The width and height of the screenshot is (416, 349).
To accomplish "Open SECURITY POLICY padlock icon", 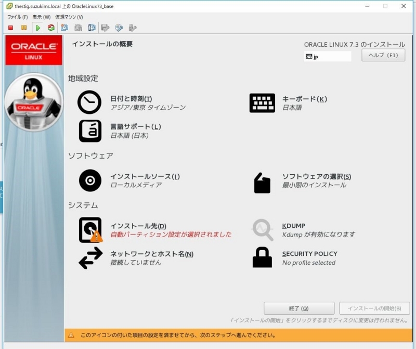I will (x=262, y=257).
